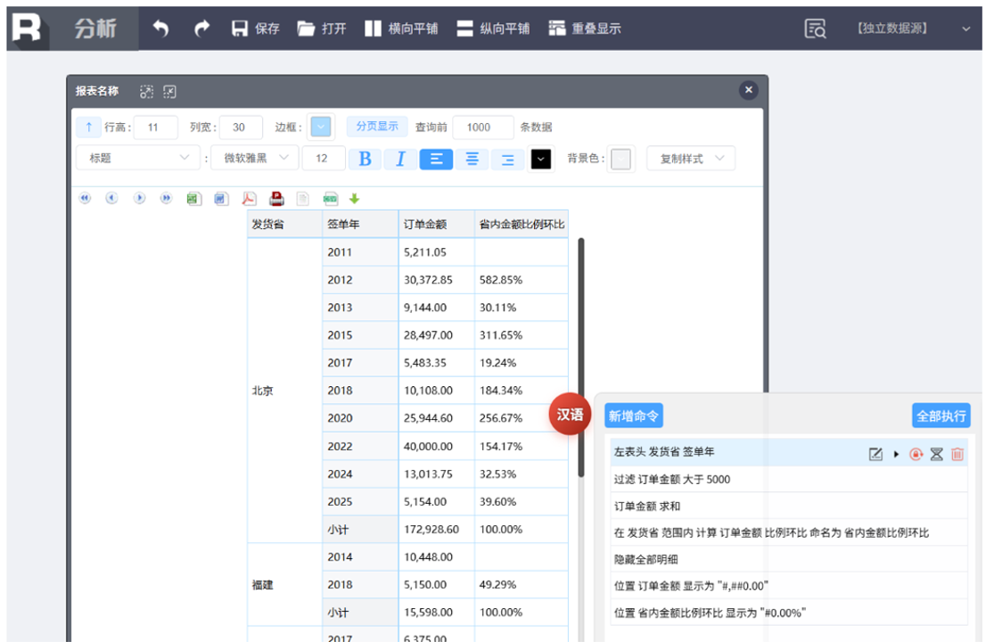Select the 订单金额 求和 command
Image resolution: width=986 pixels, height=642 pixels.
pyautogui.click(x=789, y=506)
